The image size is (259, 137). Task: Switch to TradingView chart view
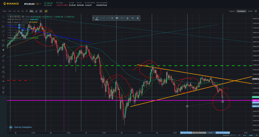click(x=241, y=11)
